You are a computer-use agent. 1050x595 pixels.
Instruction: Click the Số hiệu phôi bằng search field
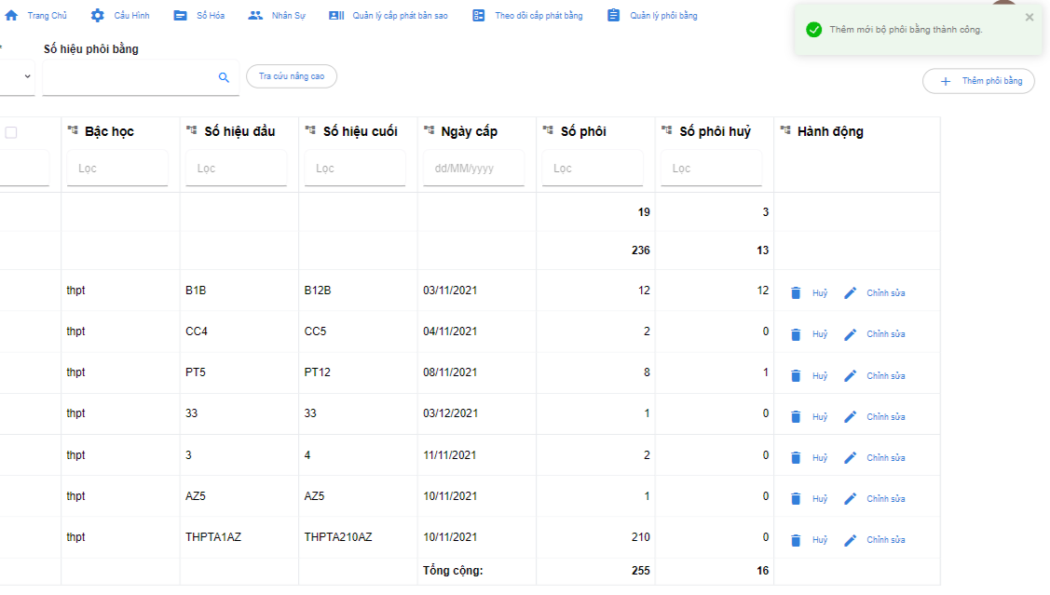click(129, 78)
